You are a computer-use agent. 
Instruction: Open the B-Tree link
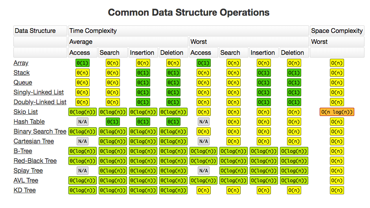click(x=23, y=151)
